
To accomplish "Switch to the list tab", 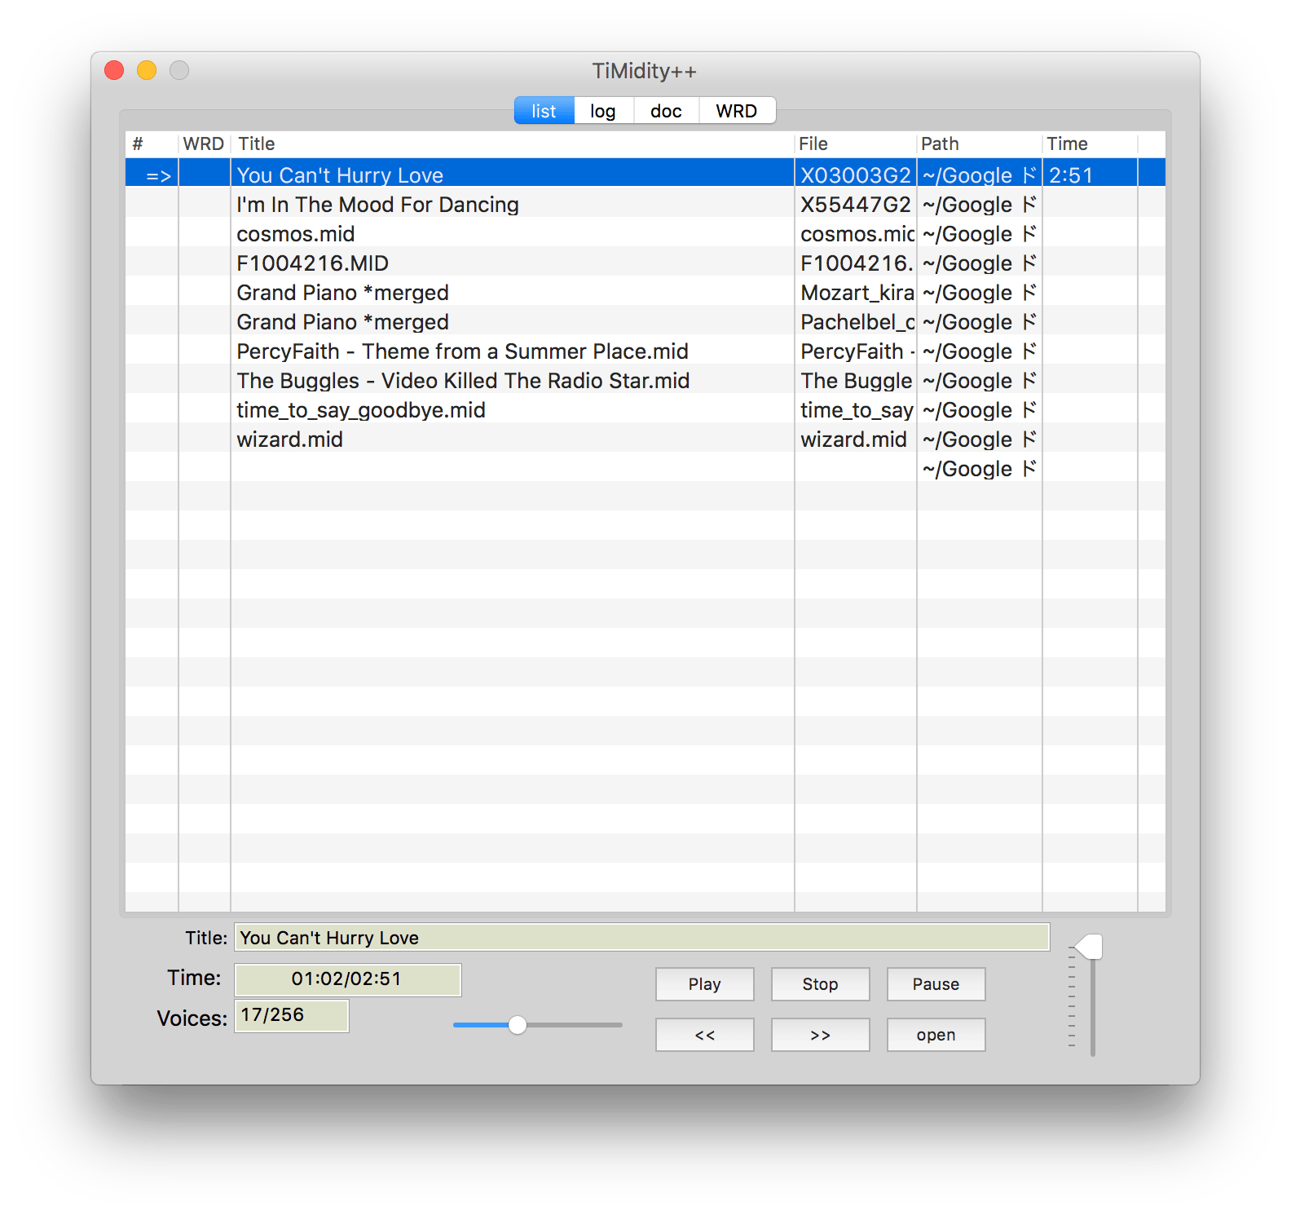I will [544, 111].
